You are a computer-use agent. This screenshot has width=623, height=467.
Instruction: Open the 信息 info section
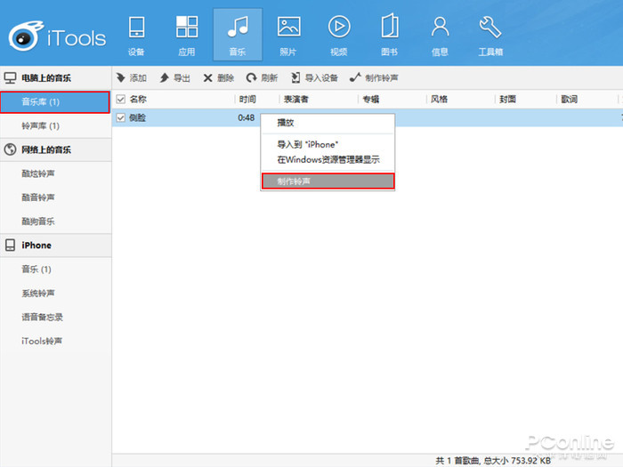point(440,36)
